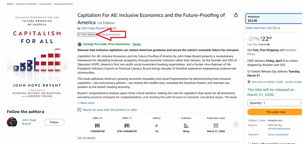Expand the Read more description section
Screen dimensions: 302x144
pyautogui.click(x=86, y=103)
